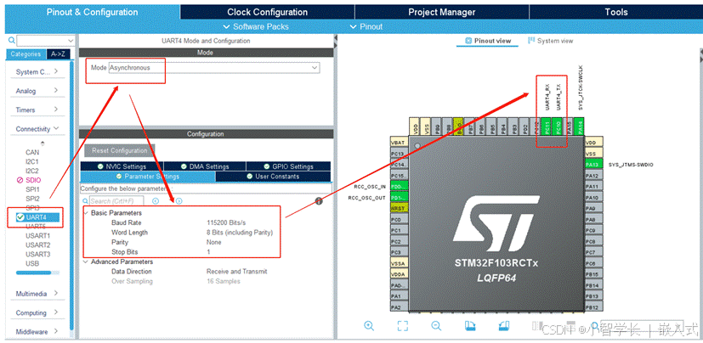The image size is (703, 343).
Task: Open the GPIO Settings tab
Action: coord(289,166)
